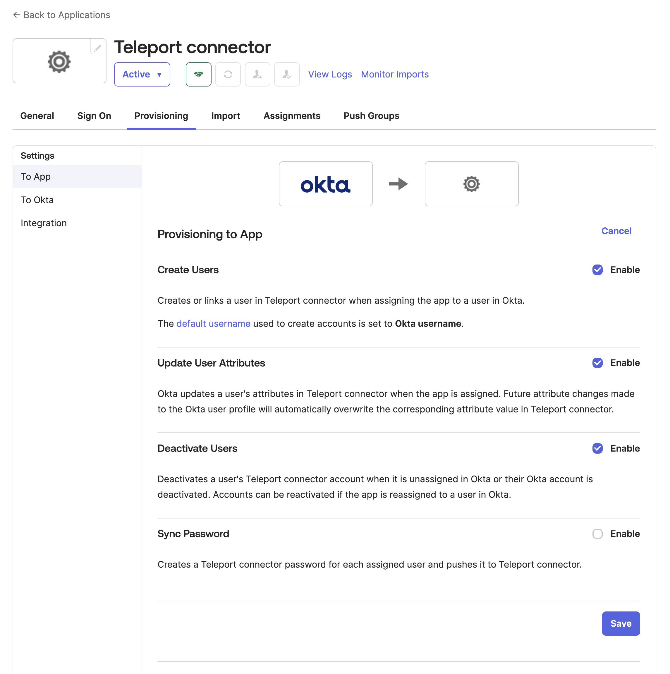Click the Okta logo card

[325, 184]
